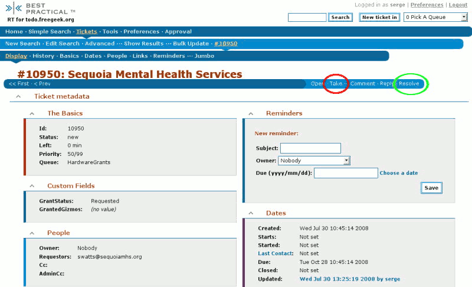Collapse the People panel
Screen dimensions: 472x287
(x=32, y=233)
